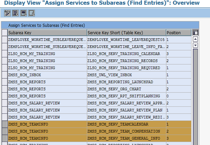Screen dimensions: 210x145
Task: Select row ZLSO_HCM_SERV_TRAINING_REQUIRED via row selector
Action: (5, 68)
